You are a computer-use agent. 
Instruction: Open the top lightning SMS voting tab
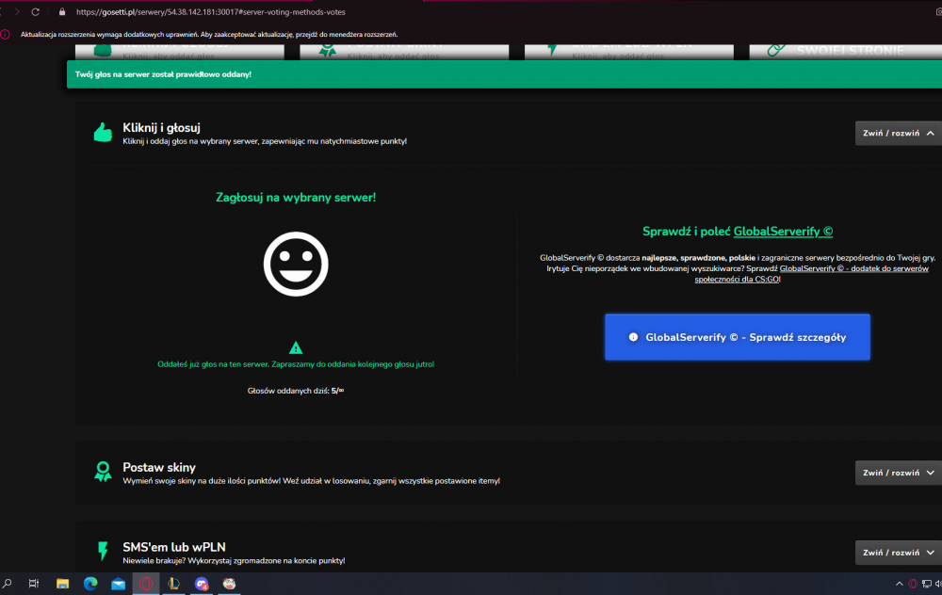tap(629, 52)
